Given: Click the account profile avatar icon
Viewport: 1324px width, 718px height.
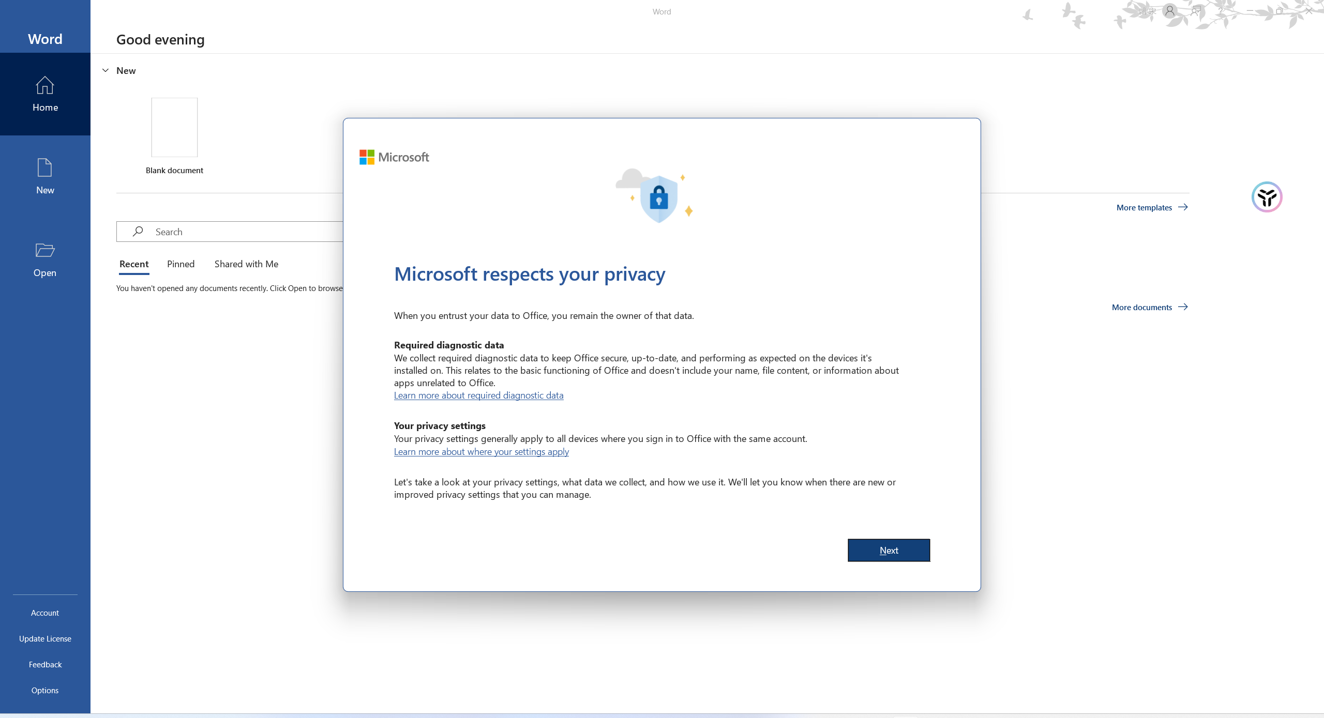Looking at the screenshot, I should coord(1170,11).
